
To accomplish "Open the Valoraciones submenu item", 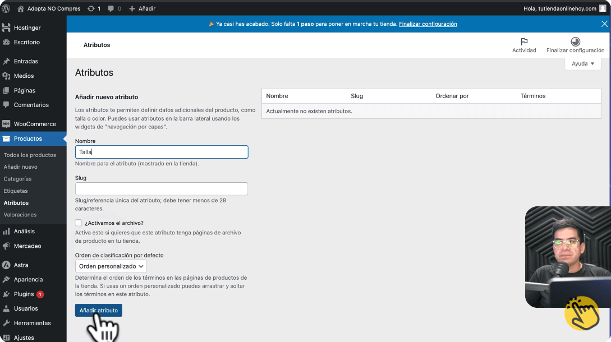I will tap(20, 215).
